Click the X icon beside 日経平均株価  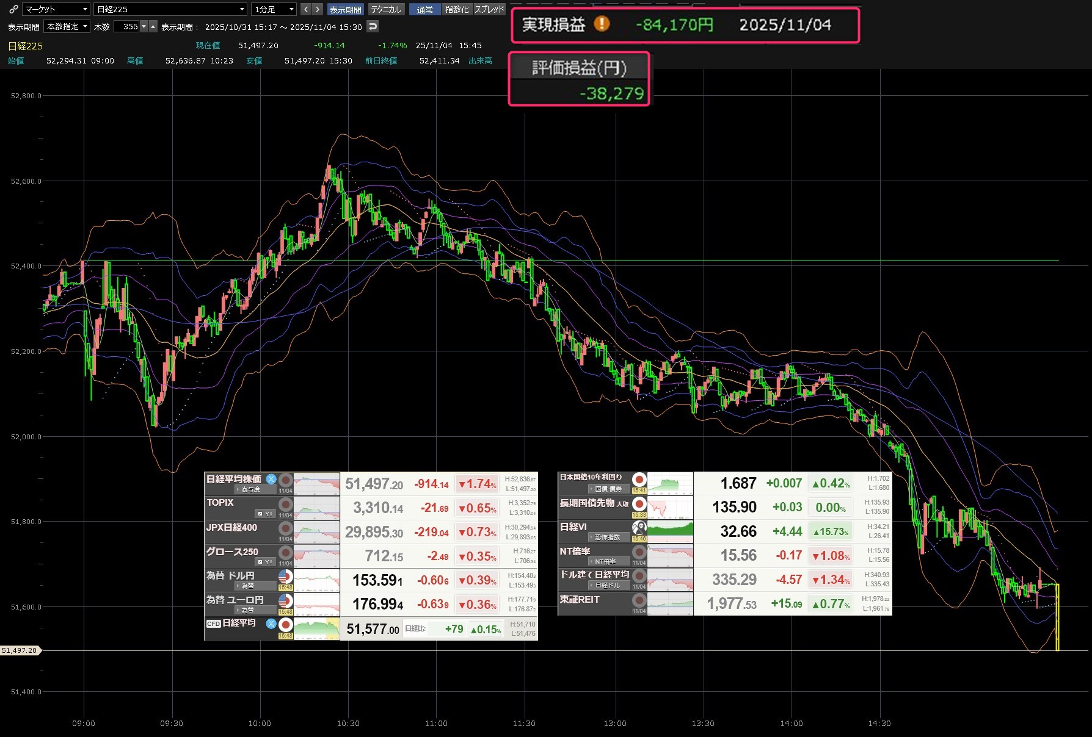[271, 480]
